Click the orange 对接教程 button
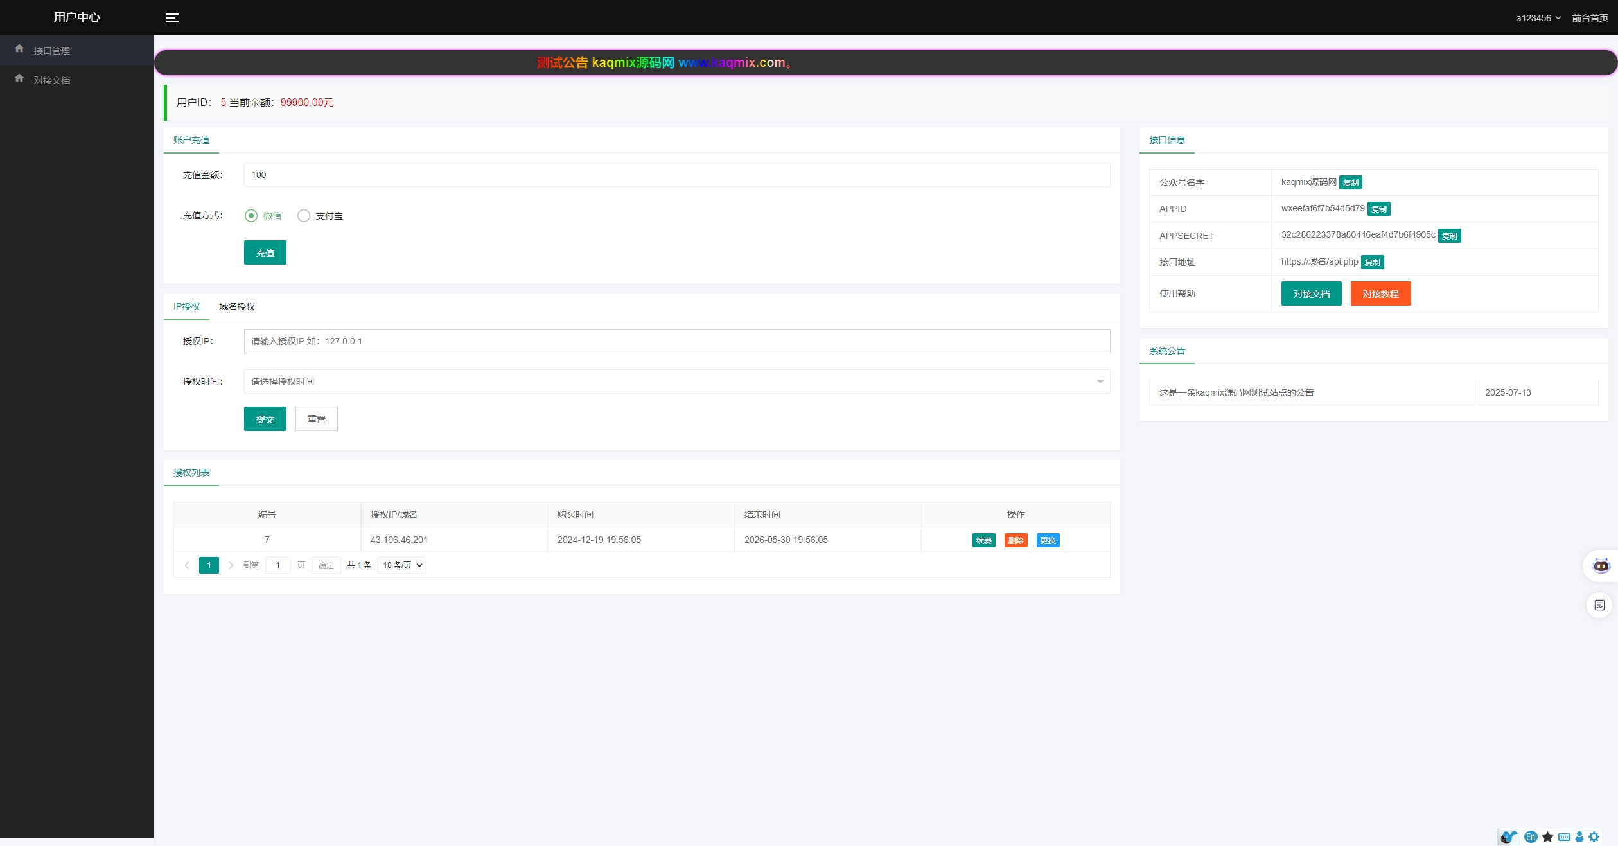The width and height of the screenshot is (1618, 846). [1380, 294]
